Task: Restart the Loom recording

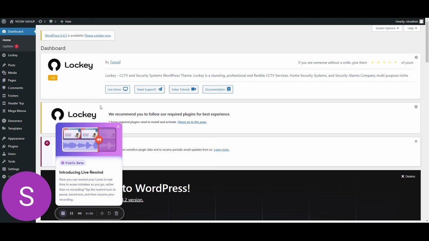Action: pyautogui.click(x=109, y=213)
